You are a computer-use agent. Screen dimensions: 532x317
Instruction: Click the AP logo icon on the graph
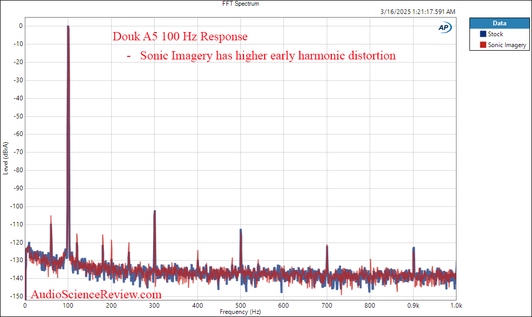tap(445, 27)
